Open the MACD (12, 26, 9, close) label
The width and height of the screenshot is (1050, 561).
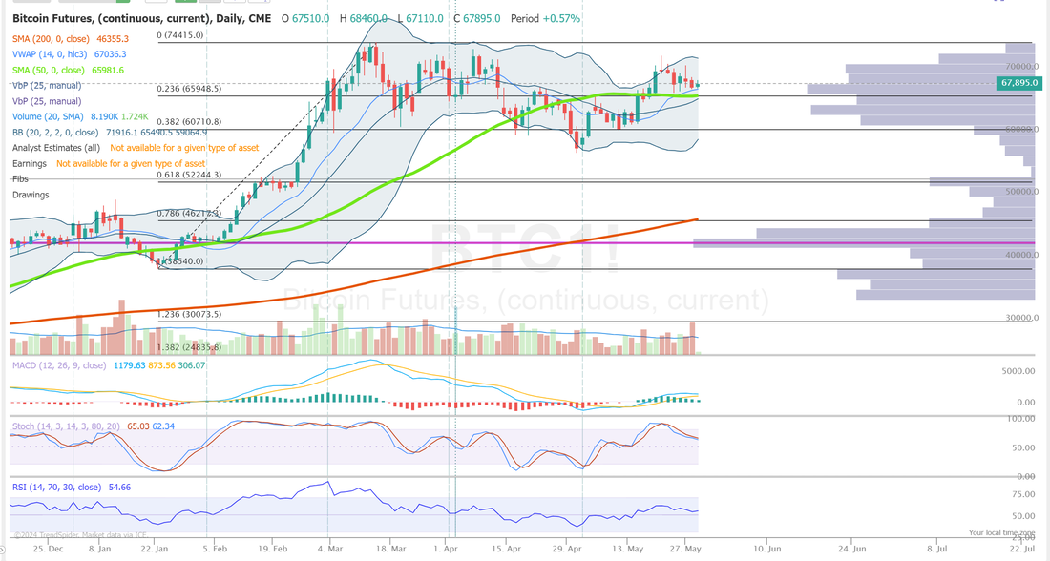point(59,365)
